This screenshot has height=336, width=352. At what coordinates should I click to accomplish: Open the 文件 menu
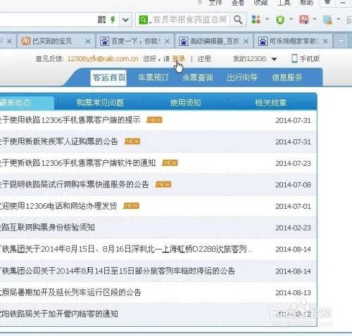[x=215, y=3]
